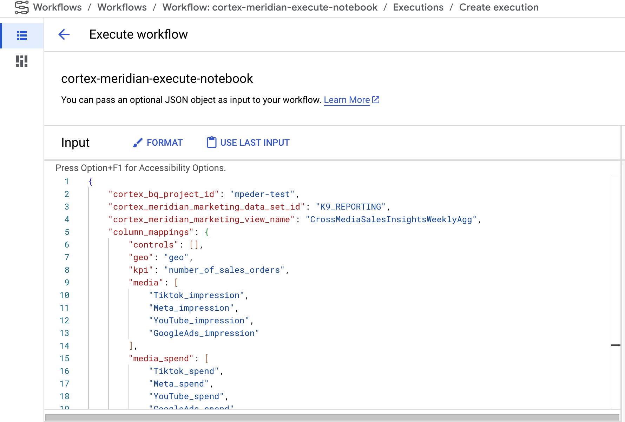Click the back arrow beside Execute workflow

pos(64,34)
